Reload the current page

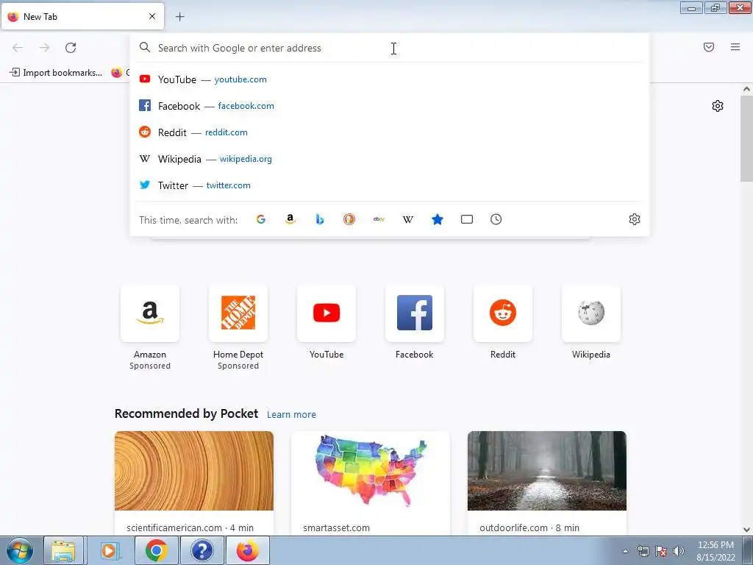71,48
